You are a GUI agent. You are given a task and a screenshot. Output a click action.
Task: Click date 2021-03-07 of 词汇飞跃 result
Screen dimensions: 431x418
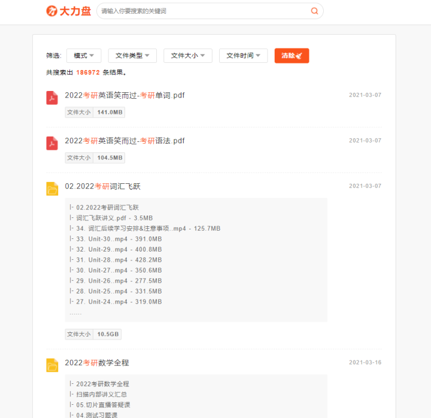click(365, 186)
